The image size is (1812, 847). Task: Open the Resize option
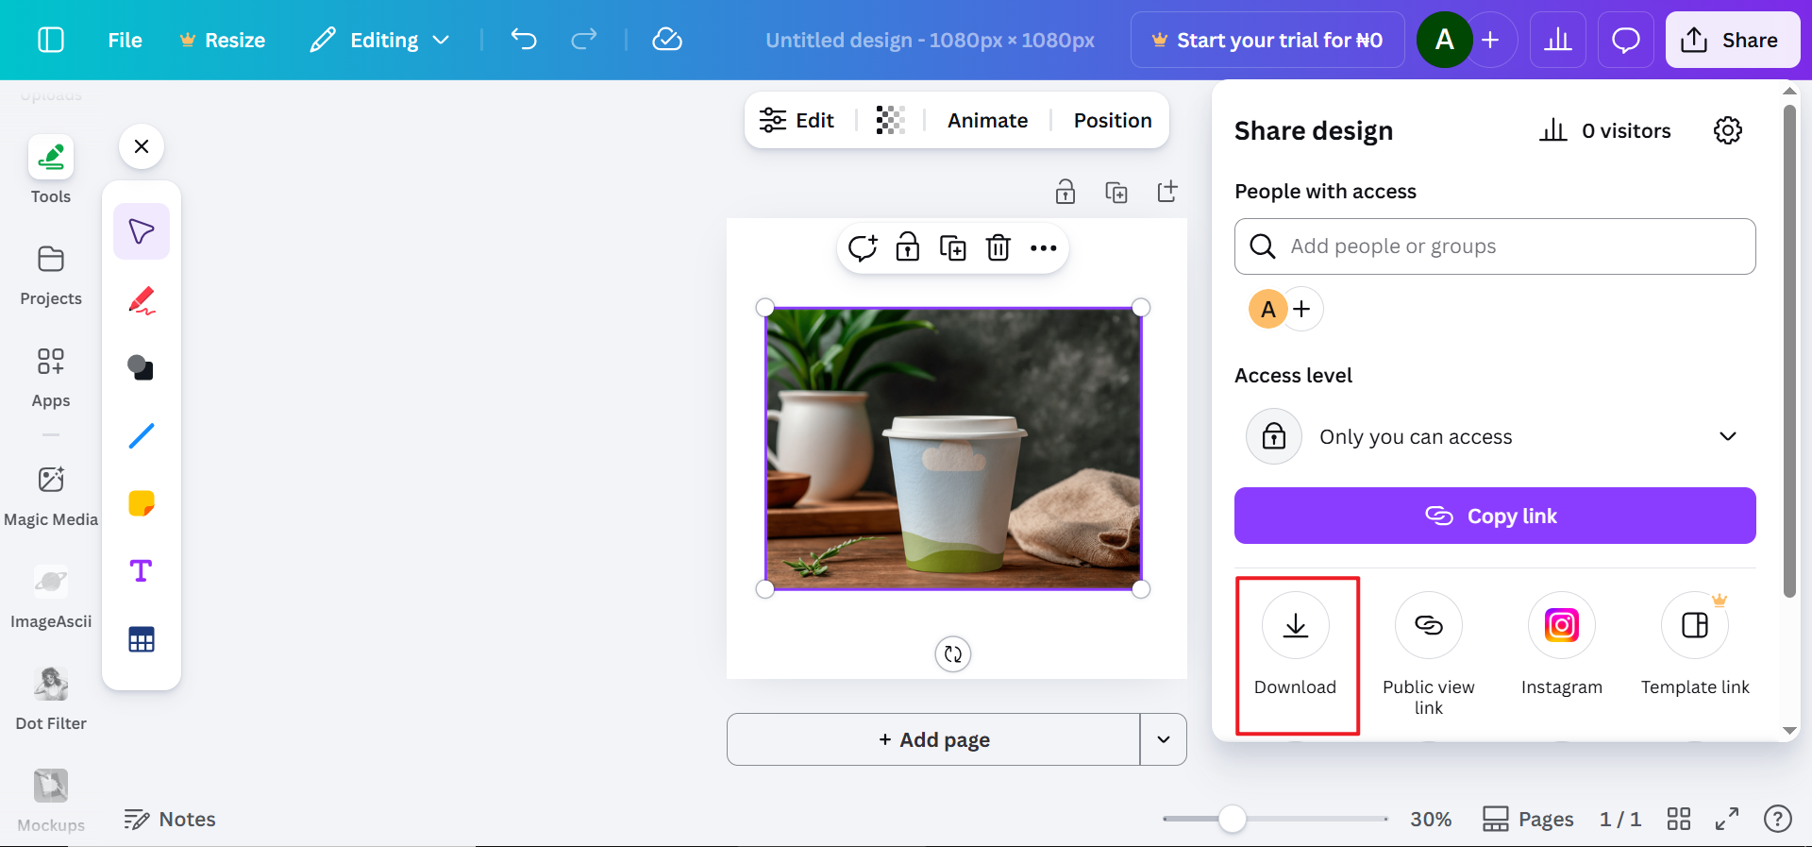click(223, 40)
